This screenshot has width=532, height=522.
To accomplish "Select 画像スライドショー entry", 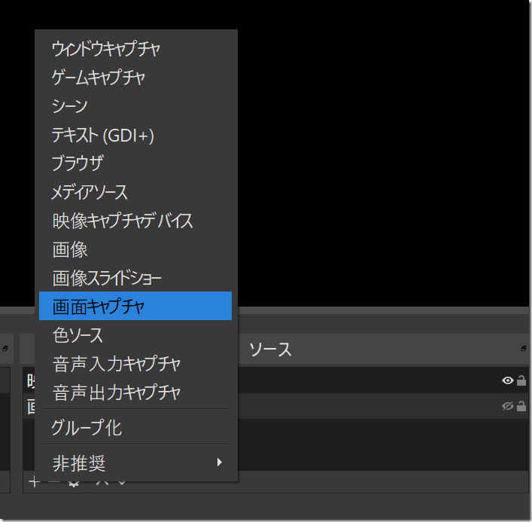I will (x=135, y=277).
